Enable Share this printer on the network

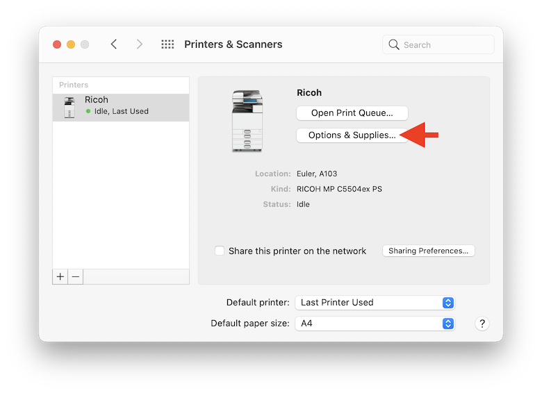click(x=220, y=251)
